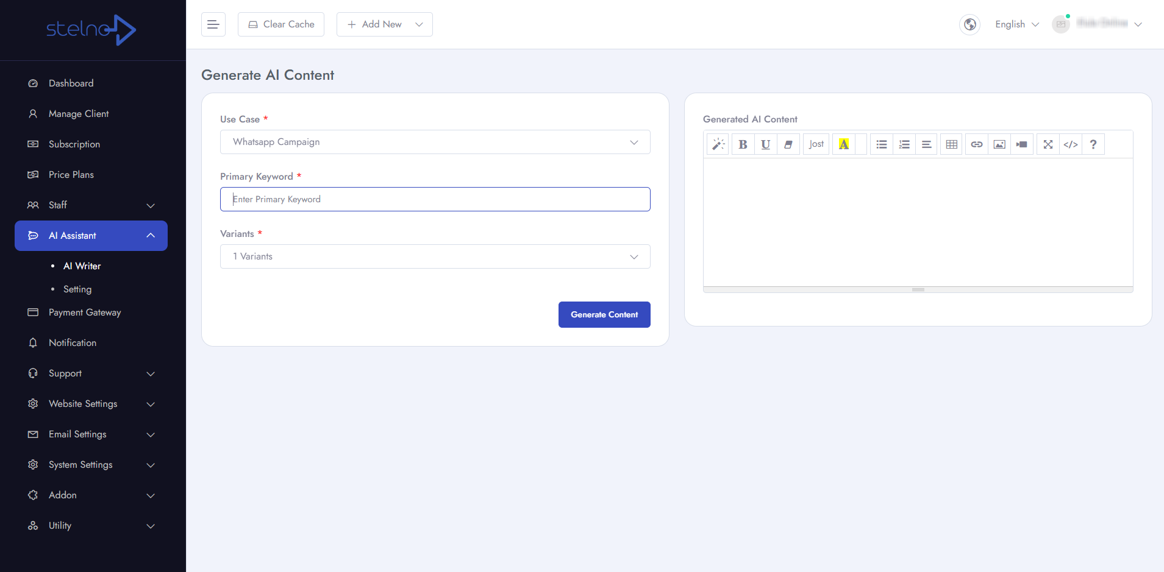Click the globe icon in header
This screenshot has width=1164, height=572.
(x=969, y=24)
